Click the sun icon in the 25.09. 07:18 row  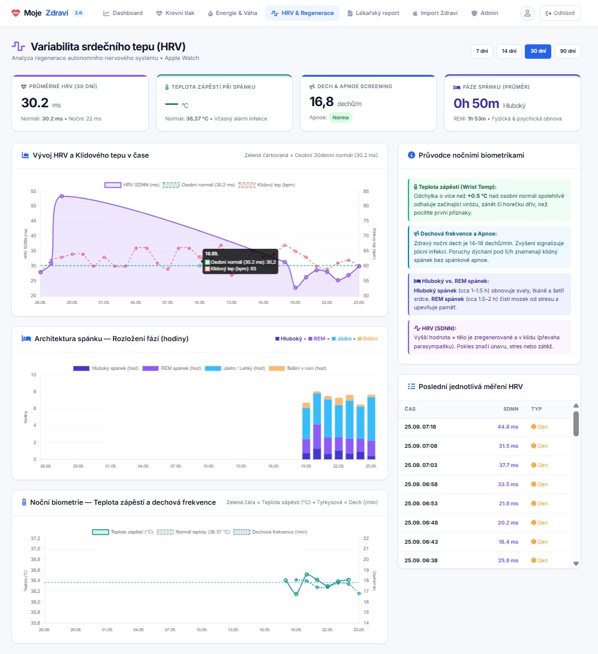click(x=533, y=427)
